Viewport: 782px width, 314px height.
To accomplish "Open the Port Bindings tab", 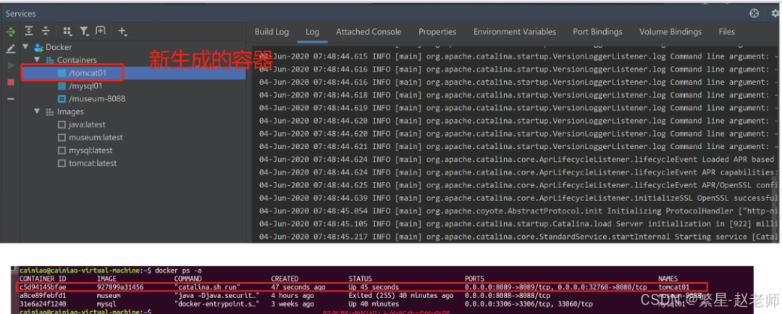I will pos(597,32).
